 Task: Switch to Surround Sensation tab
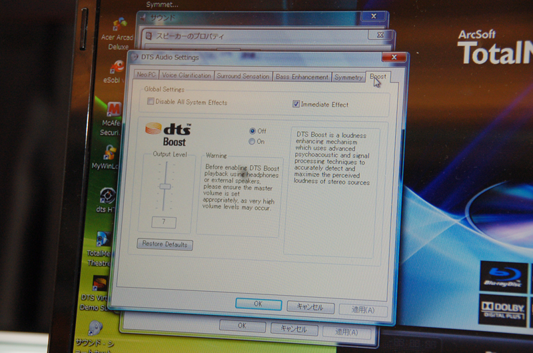point(243,77)
